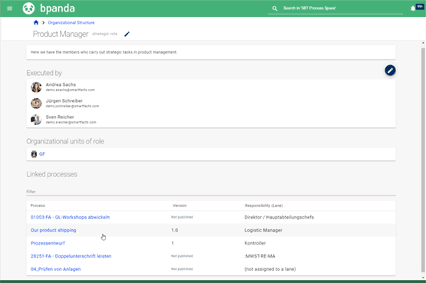Click the linked processes Filter field
Screen dimensions: 426x283
pyautogui.click(x=211, y=192)
